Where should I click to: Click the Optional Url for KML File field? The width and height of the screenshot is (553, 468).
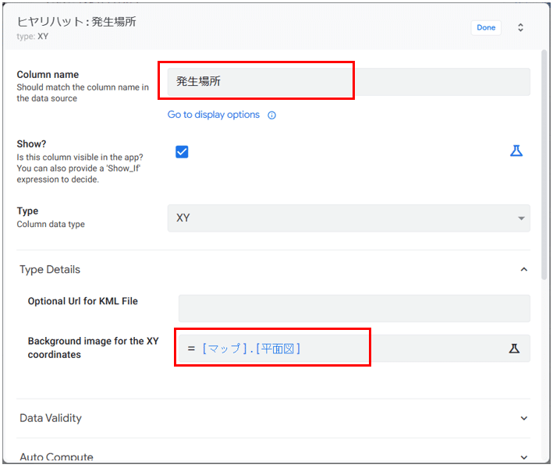click(x=354, y=308)
